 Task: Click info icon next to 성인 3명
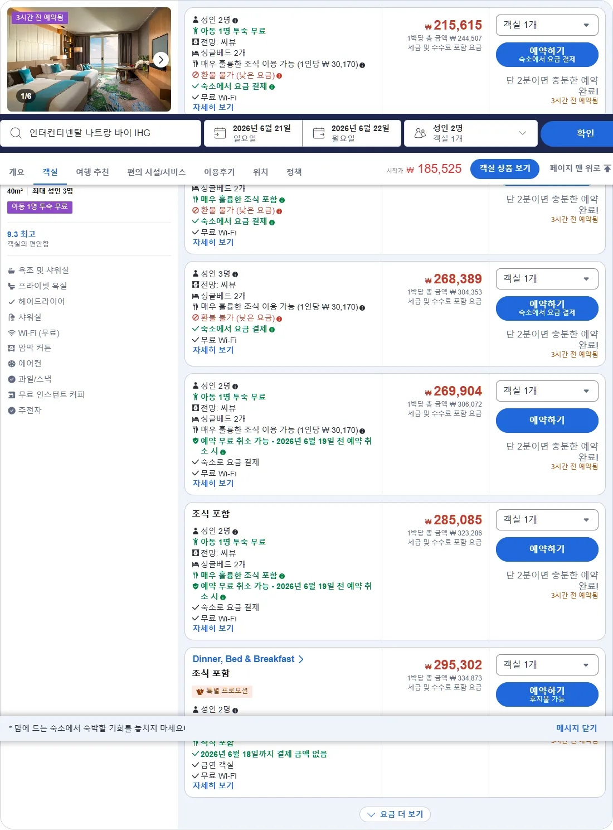(x=235, y=274)
